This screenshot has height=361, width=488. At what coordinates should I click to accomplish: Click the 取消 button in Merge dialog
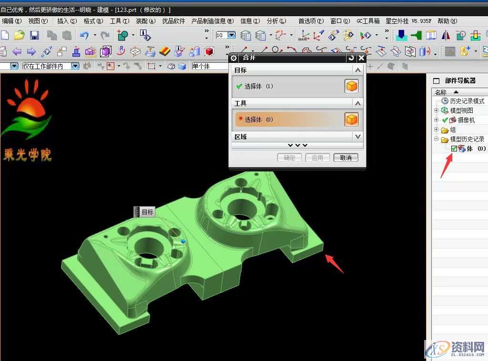[346, 158]
